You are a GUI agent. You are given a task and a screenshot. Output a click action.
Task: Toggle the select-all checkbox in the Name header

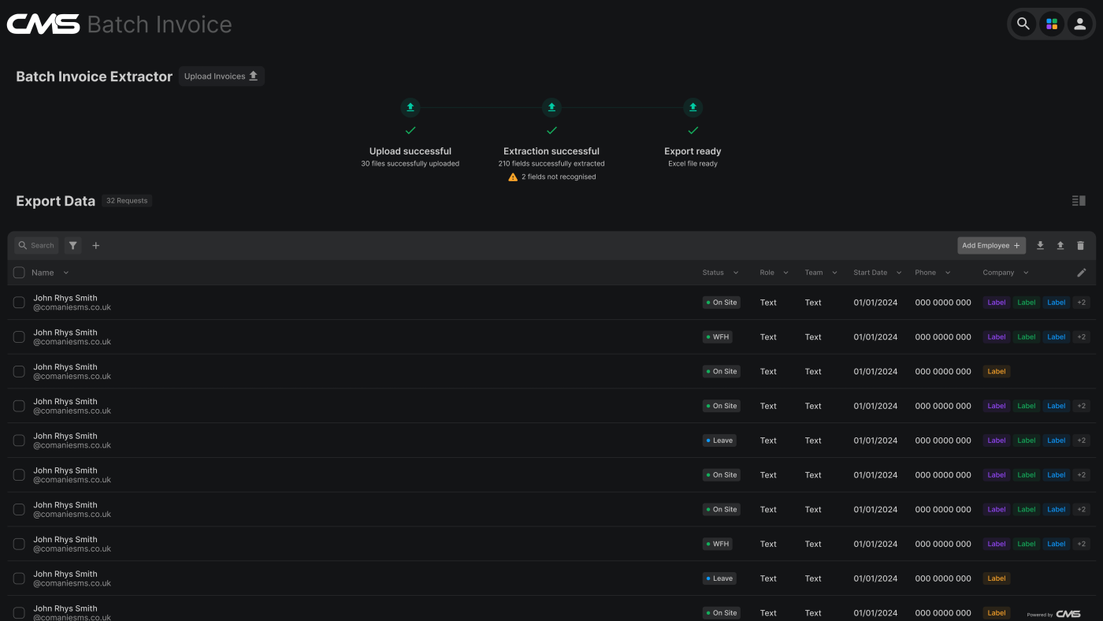[19, 272]
